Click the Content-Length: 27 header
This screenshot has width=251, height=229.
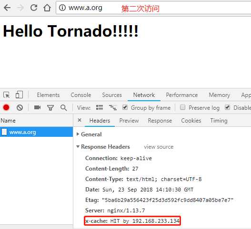click(x=112, y=169)
